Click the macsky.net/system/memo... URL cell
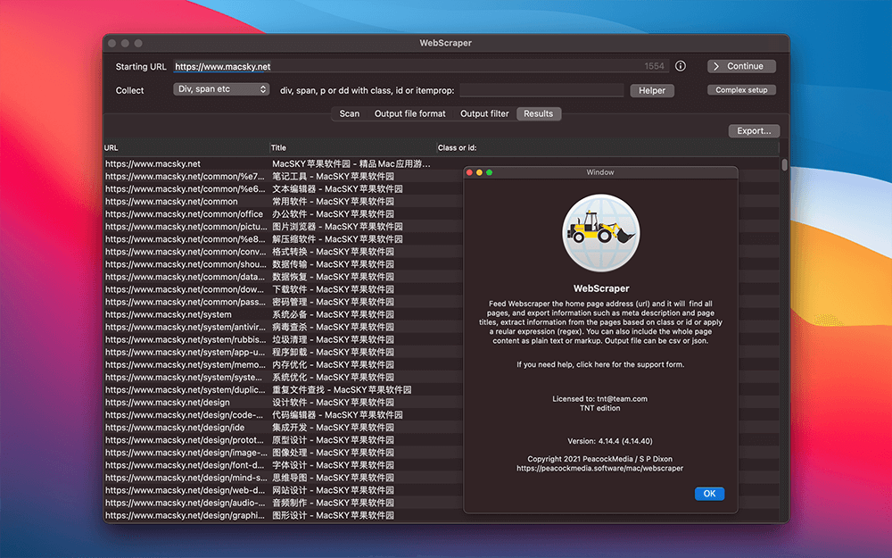 [x=186, y=364]
